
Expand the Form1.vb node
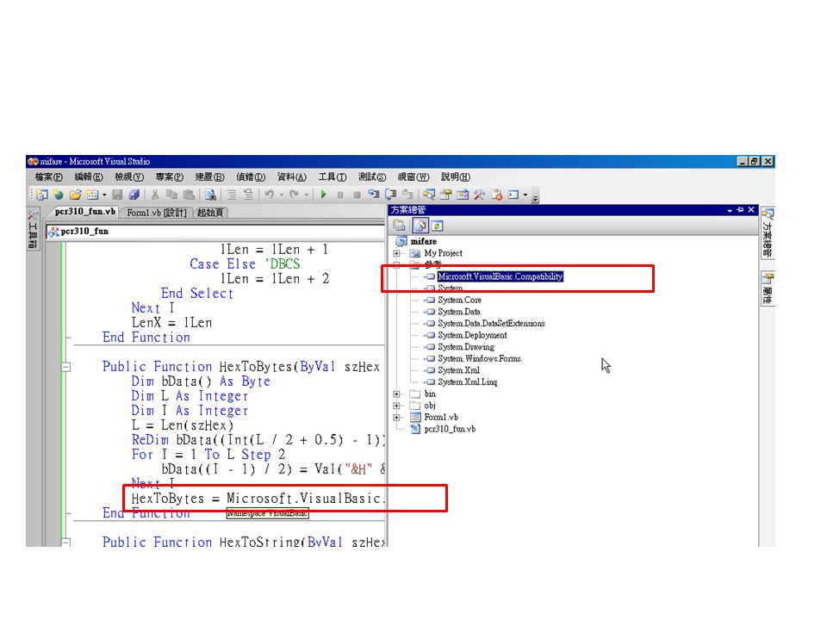(396, 418)
